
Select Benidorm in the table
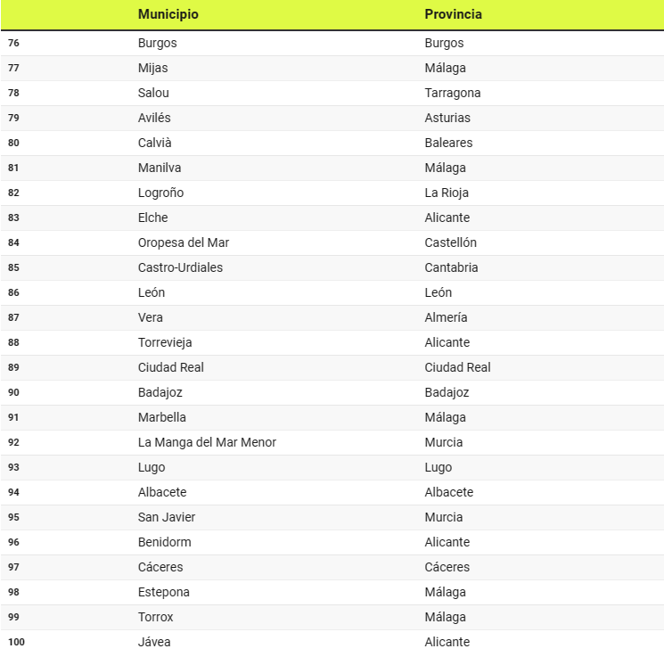click(x=165, y=542)
